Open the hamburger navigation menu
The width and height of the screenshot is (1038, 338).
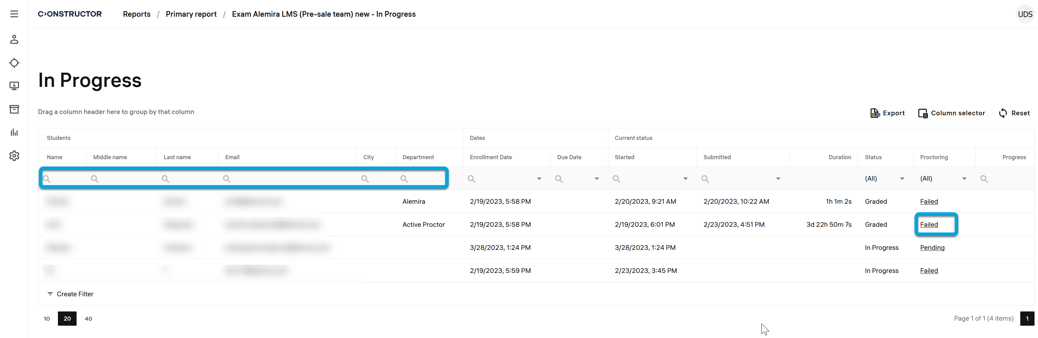click(x=14, y=14)
